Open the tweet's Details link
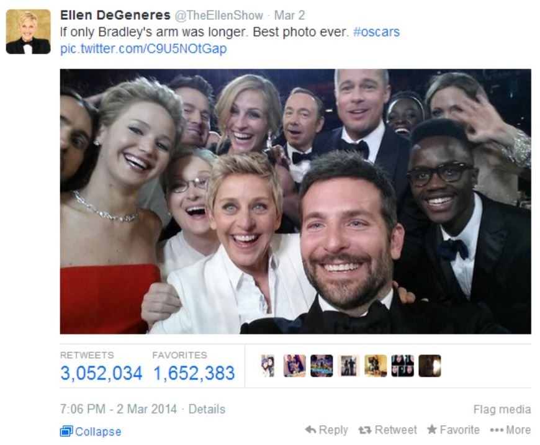Viewport: 540px width, 445px height. pos(207,409)
